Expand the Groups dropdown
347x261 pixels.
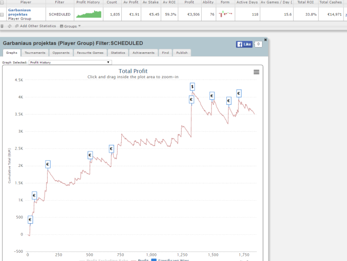[x=71, y=26]
